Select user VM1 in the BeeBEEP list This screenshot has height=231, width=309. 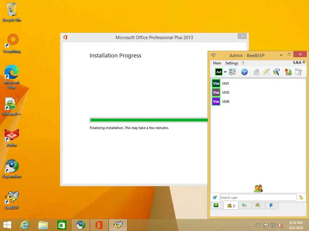click(258, 84)
